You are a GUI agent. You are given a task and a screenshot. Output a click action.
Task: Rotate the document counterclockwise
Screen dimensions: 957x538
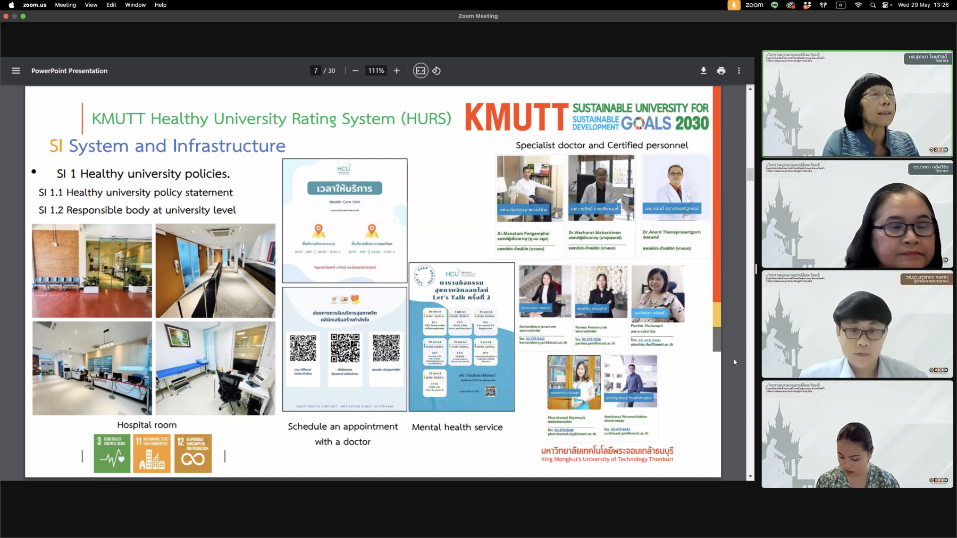click(x=436, y=71)
